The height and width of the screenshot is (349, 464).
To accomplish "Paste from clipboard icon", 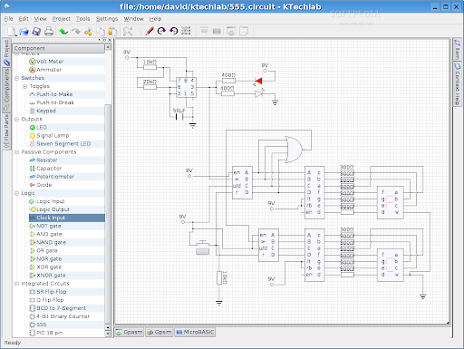I will [x=112, y=31].
